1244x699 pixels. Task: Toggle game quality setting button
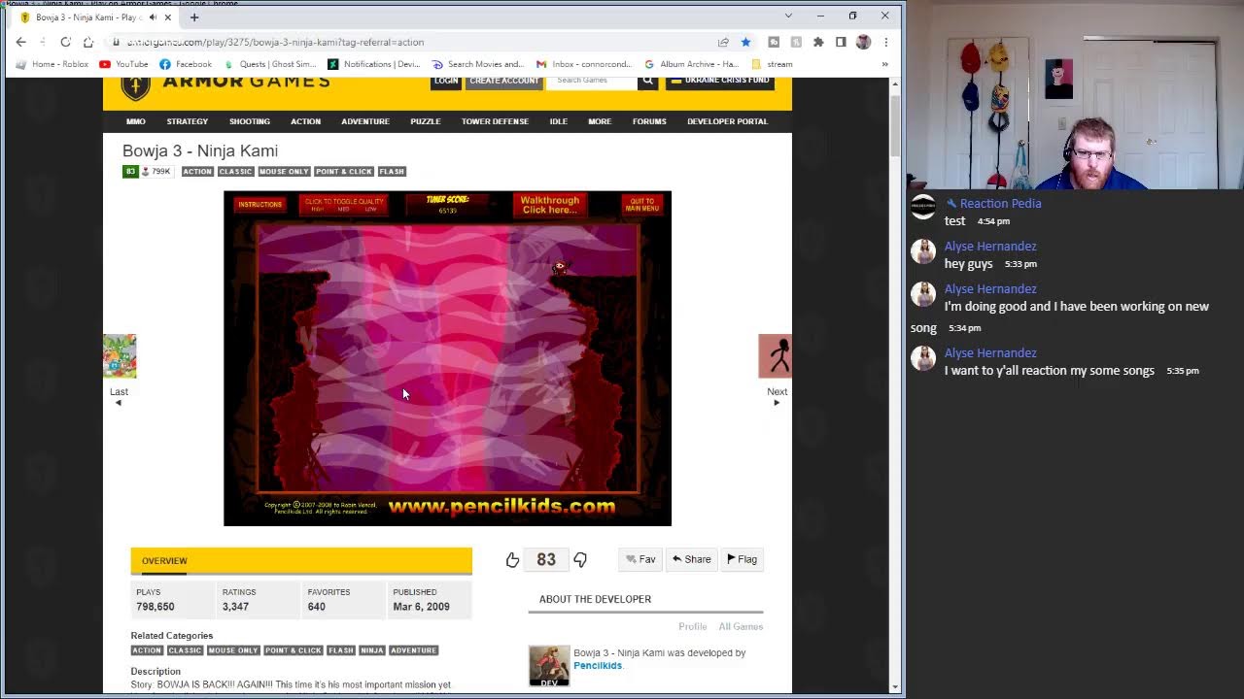[343, 204]
